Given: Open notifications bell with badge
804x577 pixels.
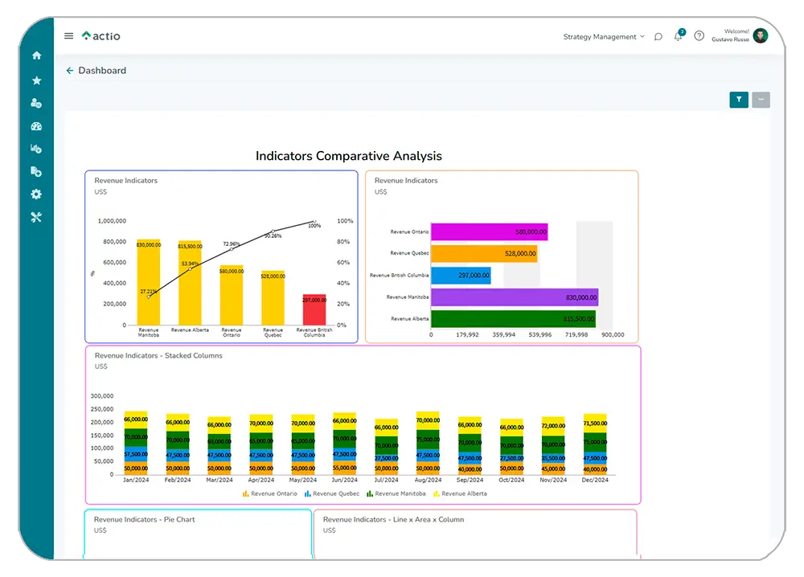Looking at the screenshot, I should [x=678, y=36].
